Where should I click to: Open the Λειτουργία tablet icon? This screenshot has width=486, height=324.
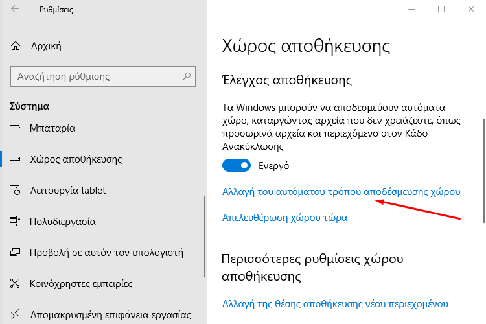[15, 190]
